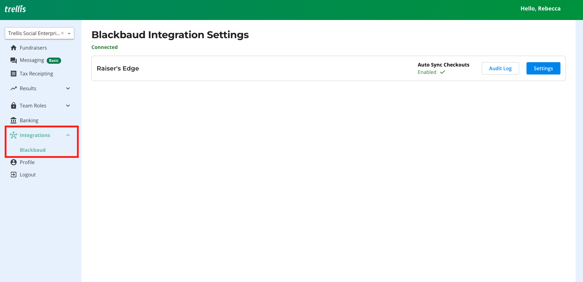The width and height of the screenshot is (583, 282).
Task: Clear the Trellis Social Enterprise selection
Action: (62, 33)
